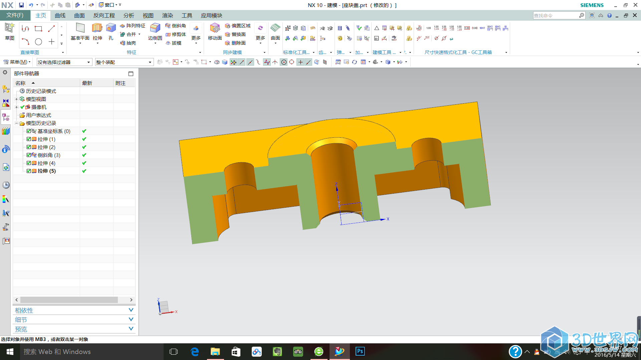
Task: Click Delete Face (删除面)
Action: pyautogui.click(x=235, y=43)
